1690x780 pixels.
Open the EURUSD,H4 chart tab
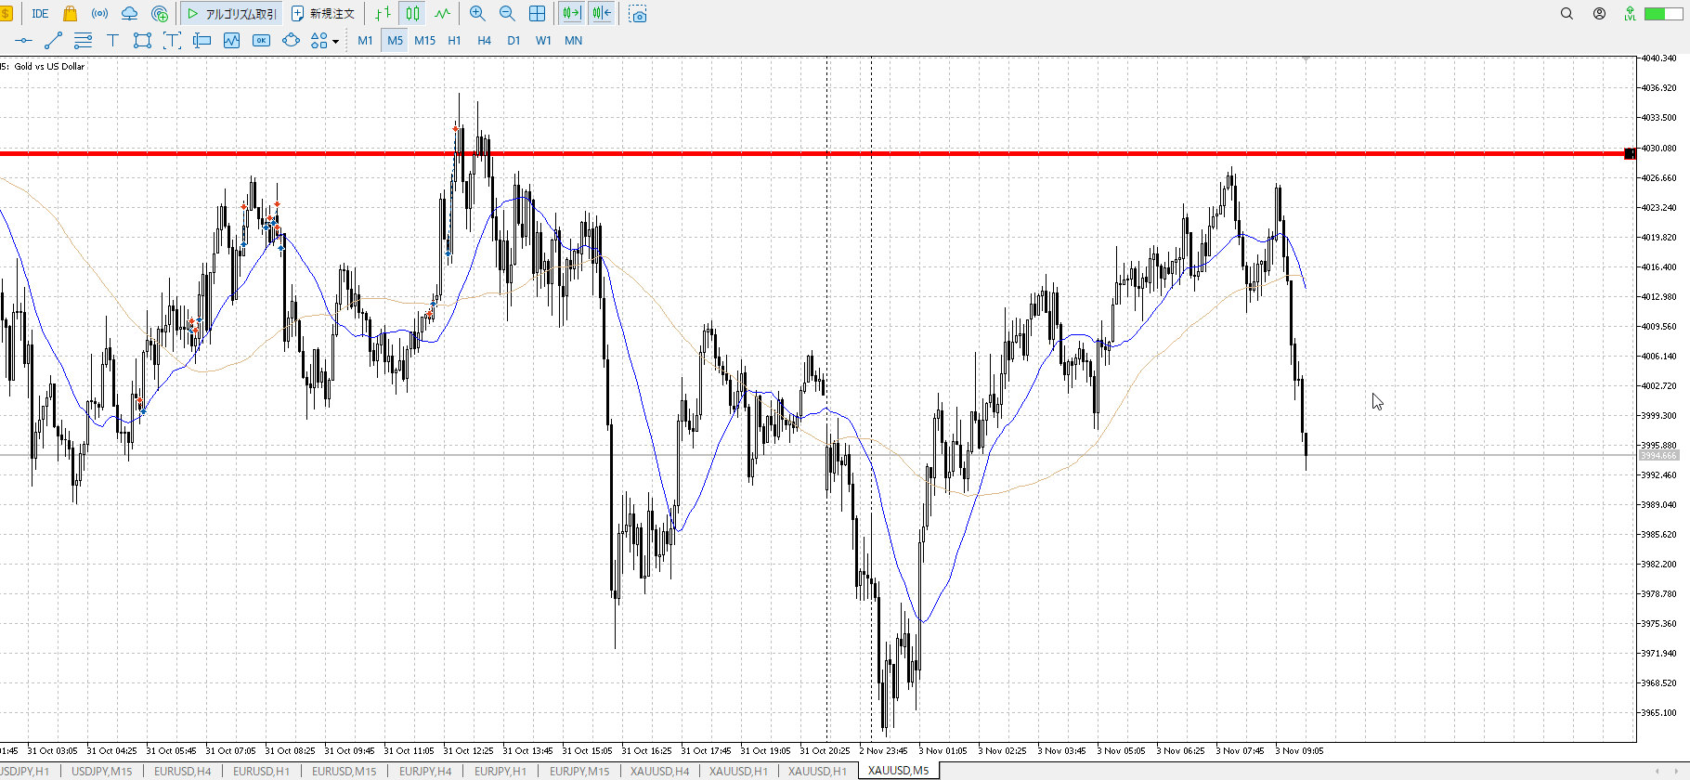182,771
